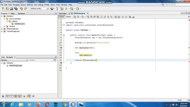Minimize the Navigator panel window
The width and height of the screenshot is (190, 107).
click(56, 57)
